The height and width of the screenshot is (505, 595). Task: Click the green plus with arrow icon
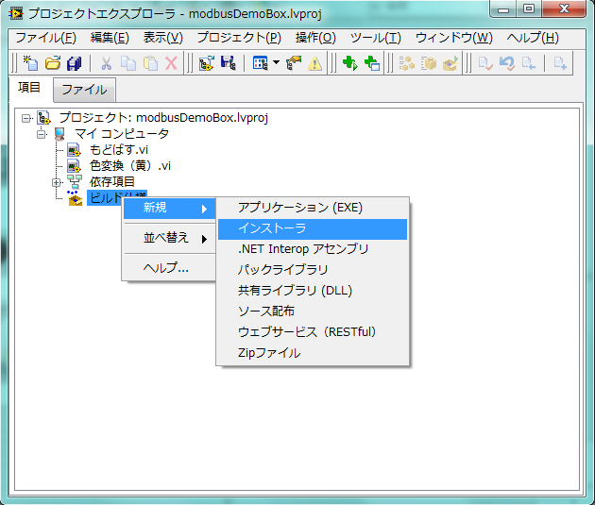[349, 63]
